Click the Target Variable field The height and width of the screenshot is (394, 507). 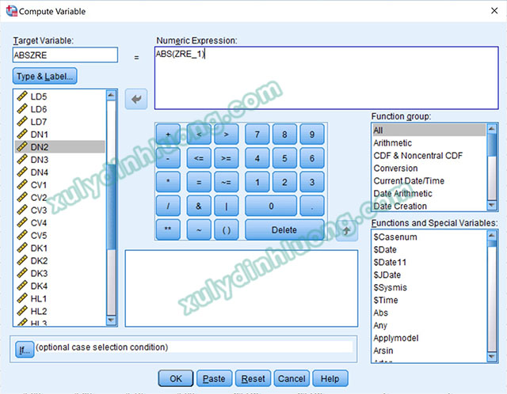click(65, 55)
